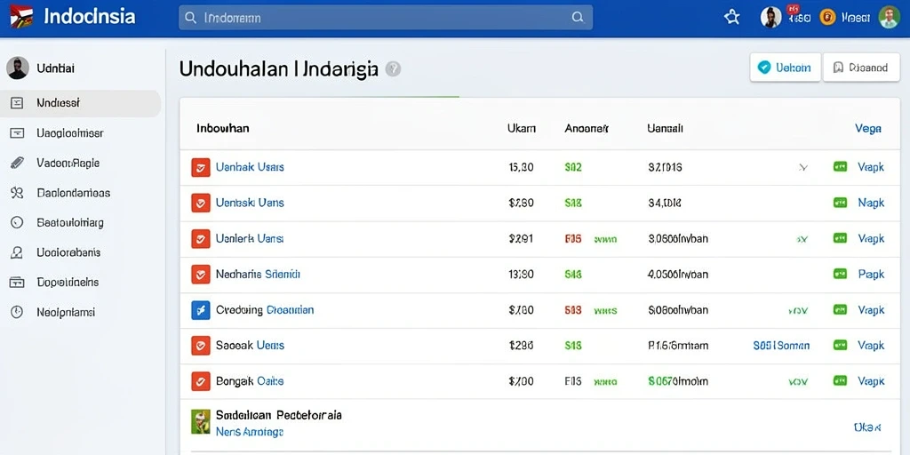Click in the header search input field

point(386,18)
